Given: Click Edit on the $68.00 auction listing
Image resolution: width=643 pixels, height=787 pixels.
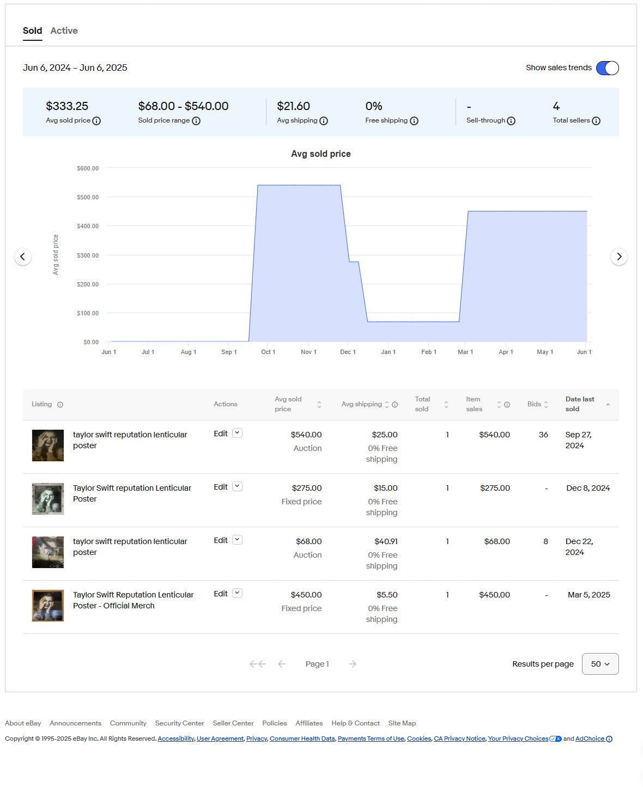Looking at the screenshot, I should tap(221, 540).
